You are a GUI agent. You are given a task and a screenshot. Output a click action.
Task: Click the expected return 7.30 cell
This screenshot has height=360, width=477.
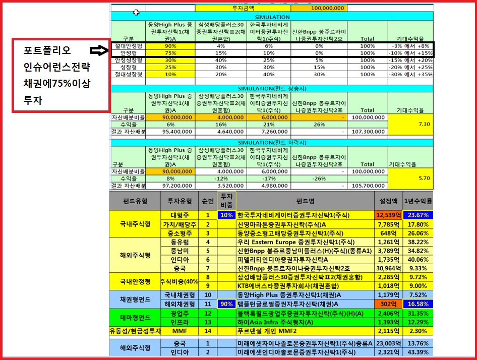click(x=410, y=125)
